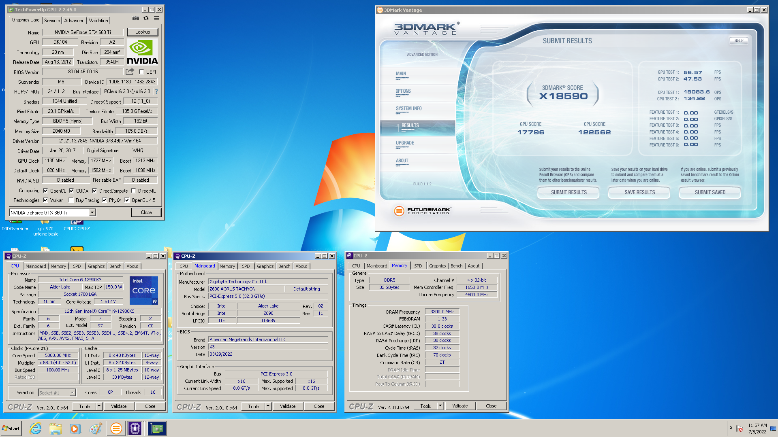The image size is (778, 437).
Task: Click SUBMIT SAVED button
Action: (x=710, y=192)
